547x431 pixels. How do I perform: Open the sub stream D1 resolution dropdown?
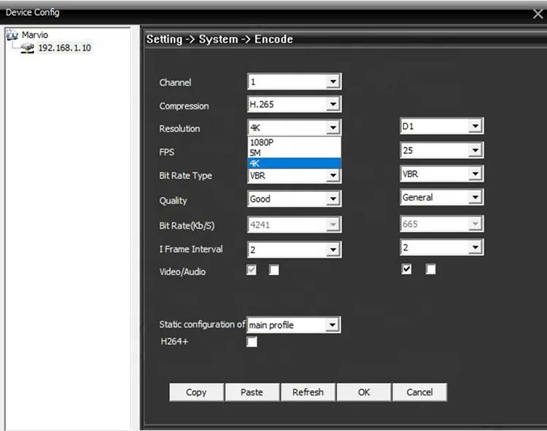[475, 127]
